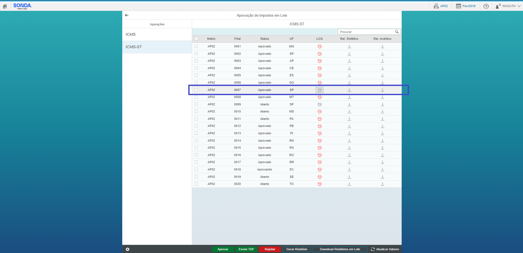This screenshot has height=253, width=523.
Task: Click the UF cell RS
Action: pyautogui.click(x=292, y=148)
